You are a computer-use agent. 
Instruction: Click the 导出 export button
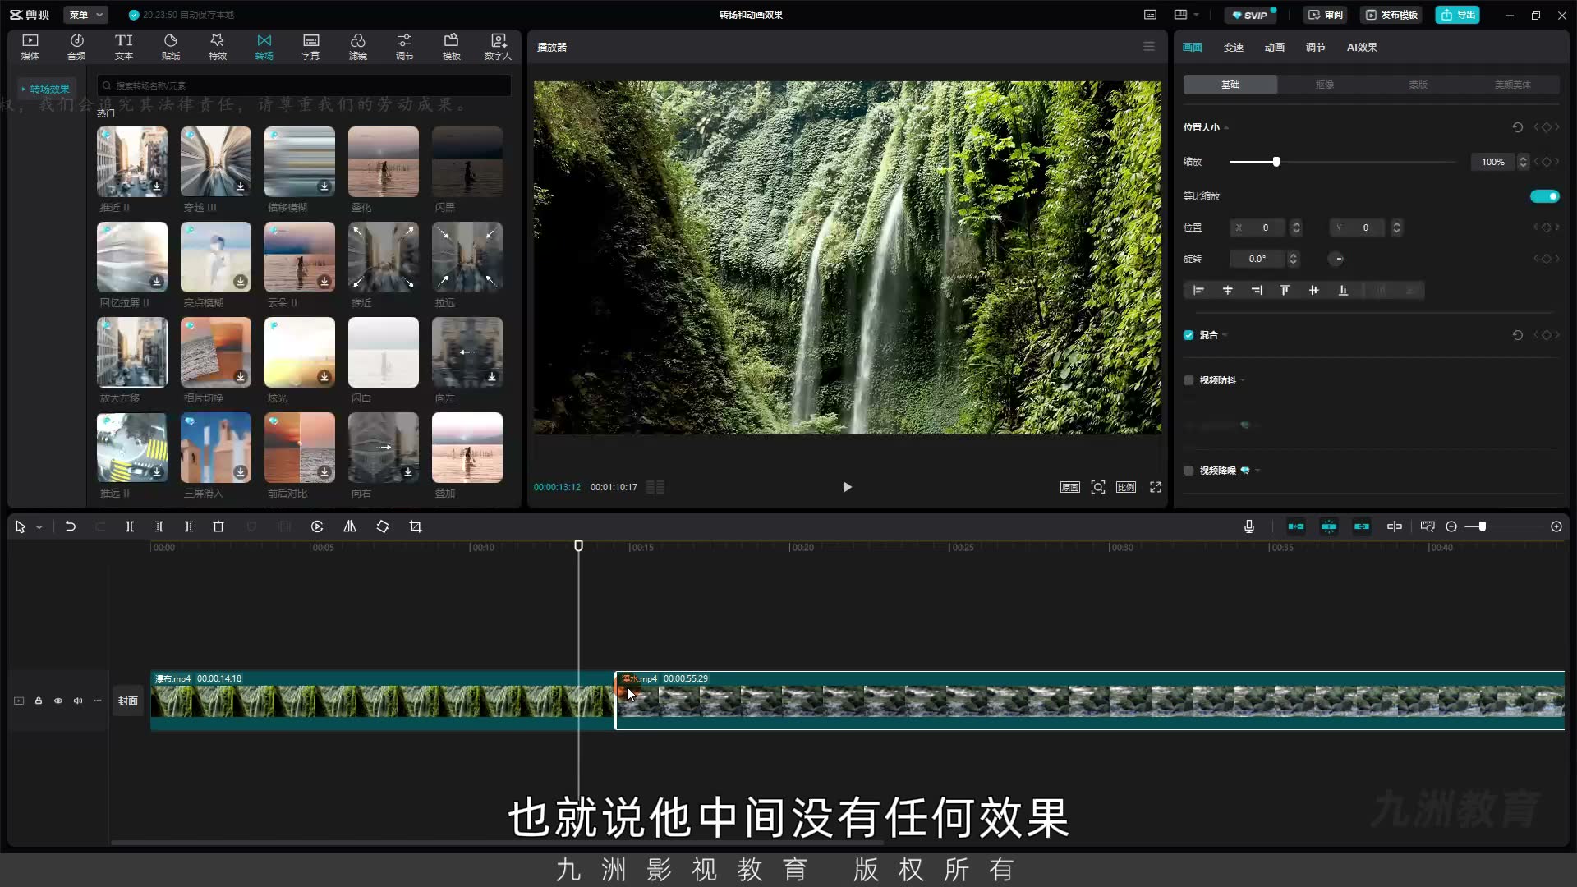point(1457,15)
